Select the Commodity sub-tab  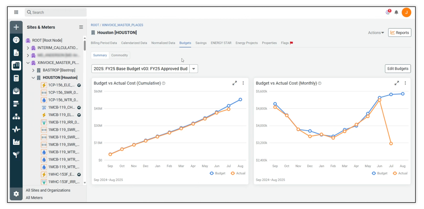click(x=119, y=55)
